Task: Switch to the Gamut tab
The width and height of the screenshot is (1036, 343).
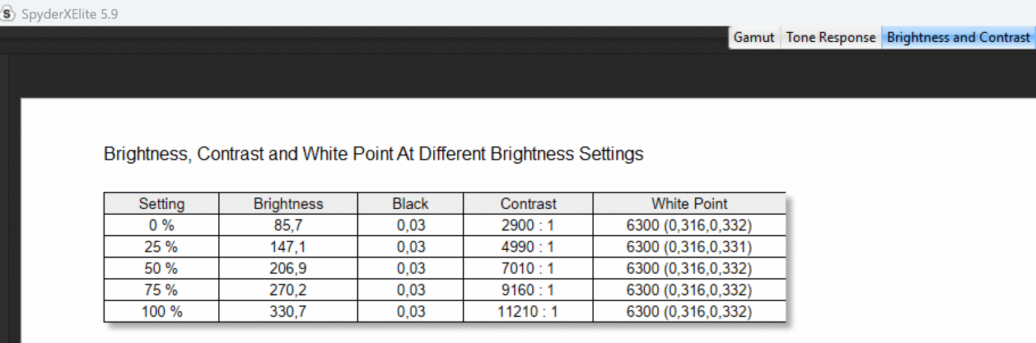Action: (754, 38)
